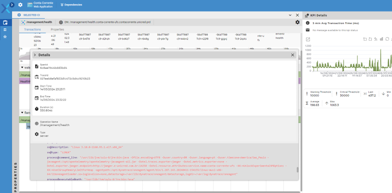This screenshot has height=193, width=392.
Task: Refresh the KPI chart
Action: 387,39
